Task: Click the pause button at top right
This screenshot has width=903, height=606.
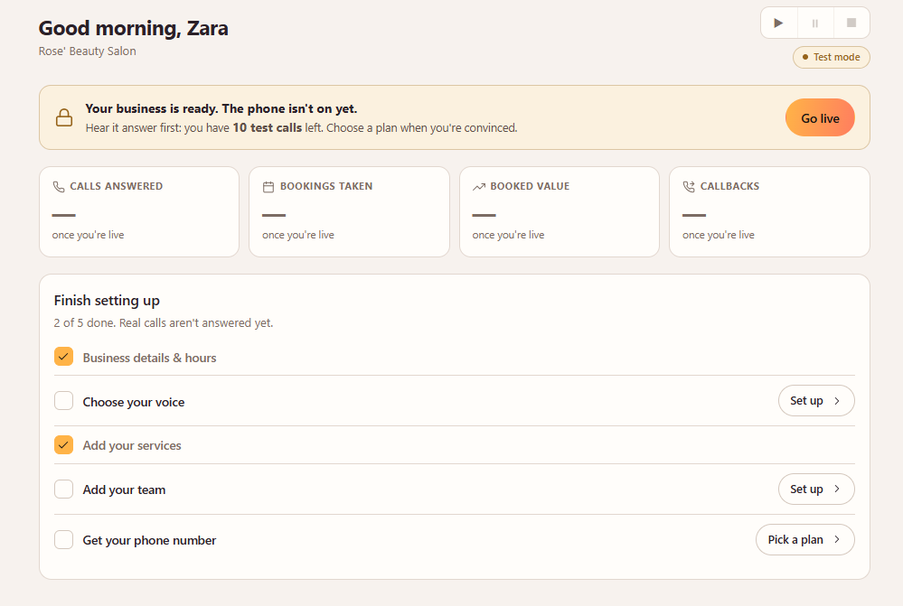Action: pyautogui.click(x=815, y=23)
